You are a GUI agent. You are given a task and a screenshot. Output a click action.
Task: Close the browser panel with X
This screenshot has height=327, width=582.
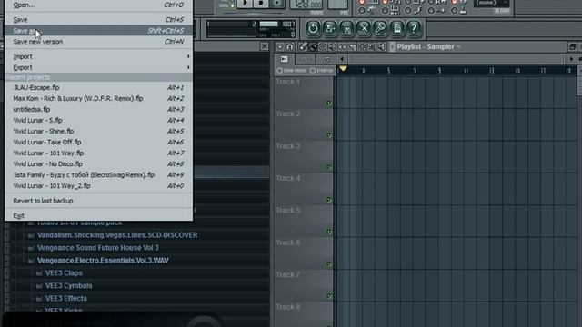pos(265,46)
